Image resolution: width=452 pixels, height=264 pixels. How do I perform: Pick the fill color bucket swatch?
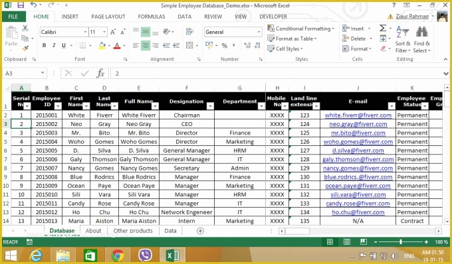pyautogui.click(x=102, y=46)
